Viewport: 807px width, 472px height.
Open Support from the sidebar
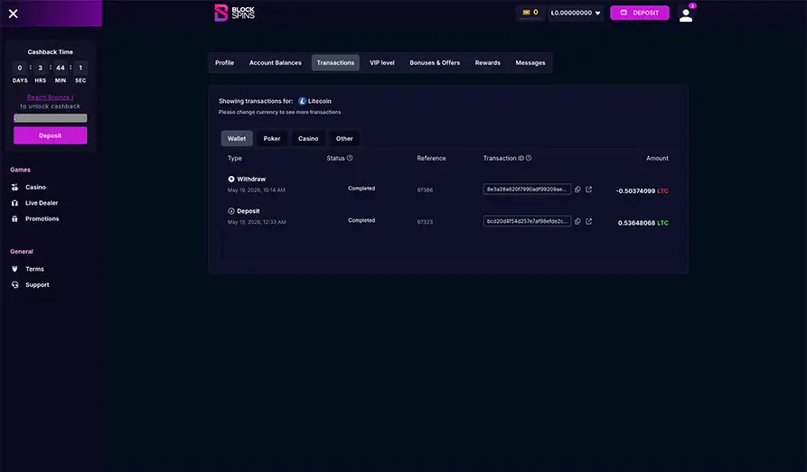[x=38, y=285]
